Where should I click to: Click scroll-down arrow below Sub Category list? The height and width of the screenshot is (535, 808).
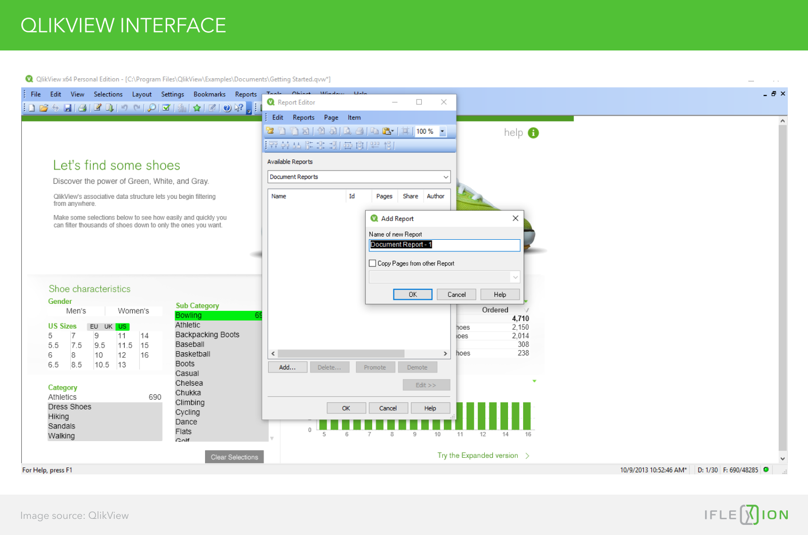(272, 438)
